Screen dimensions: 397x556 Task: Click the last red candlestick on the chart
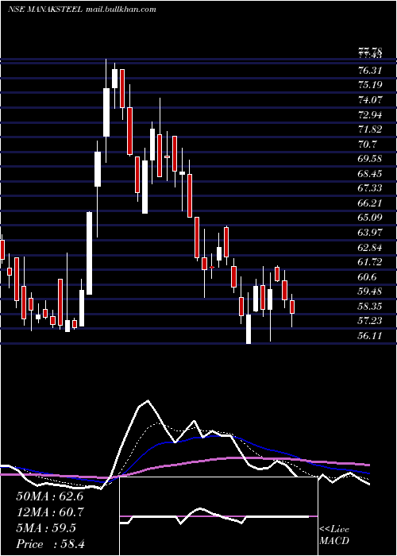point(292,307)
